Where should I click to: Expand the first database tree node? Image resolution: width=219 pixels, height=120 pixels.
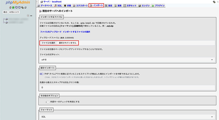click(4, 19)
